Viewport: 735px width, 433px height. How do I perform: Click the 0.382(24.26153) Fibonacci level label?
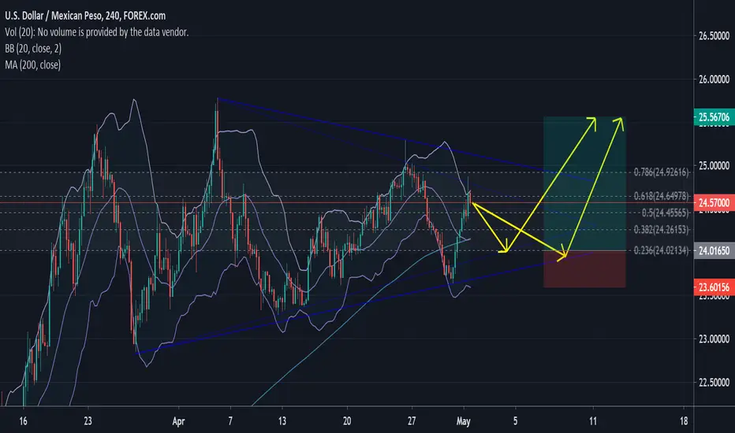662,229
